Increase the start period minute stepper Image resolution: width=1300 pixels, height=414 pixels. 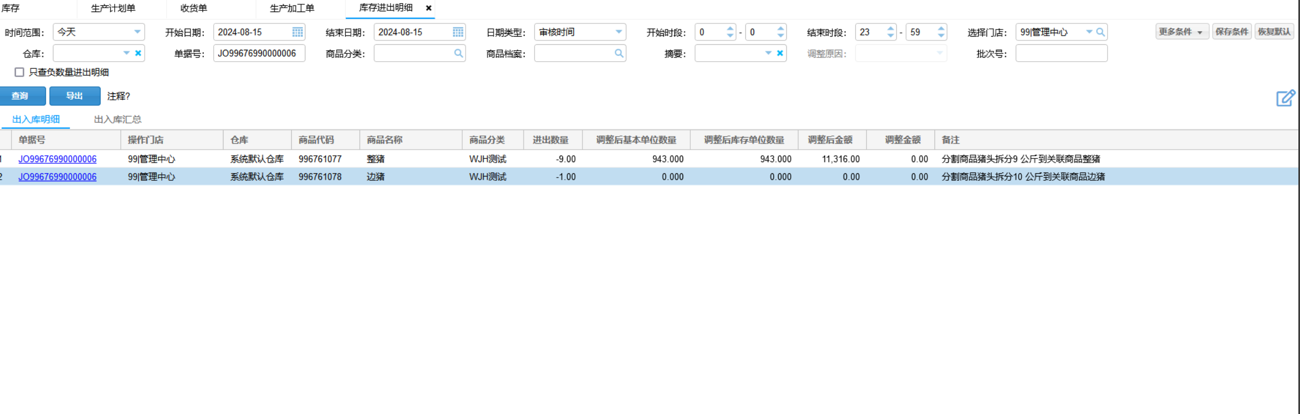(x=780, y=28)
